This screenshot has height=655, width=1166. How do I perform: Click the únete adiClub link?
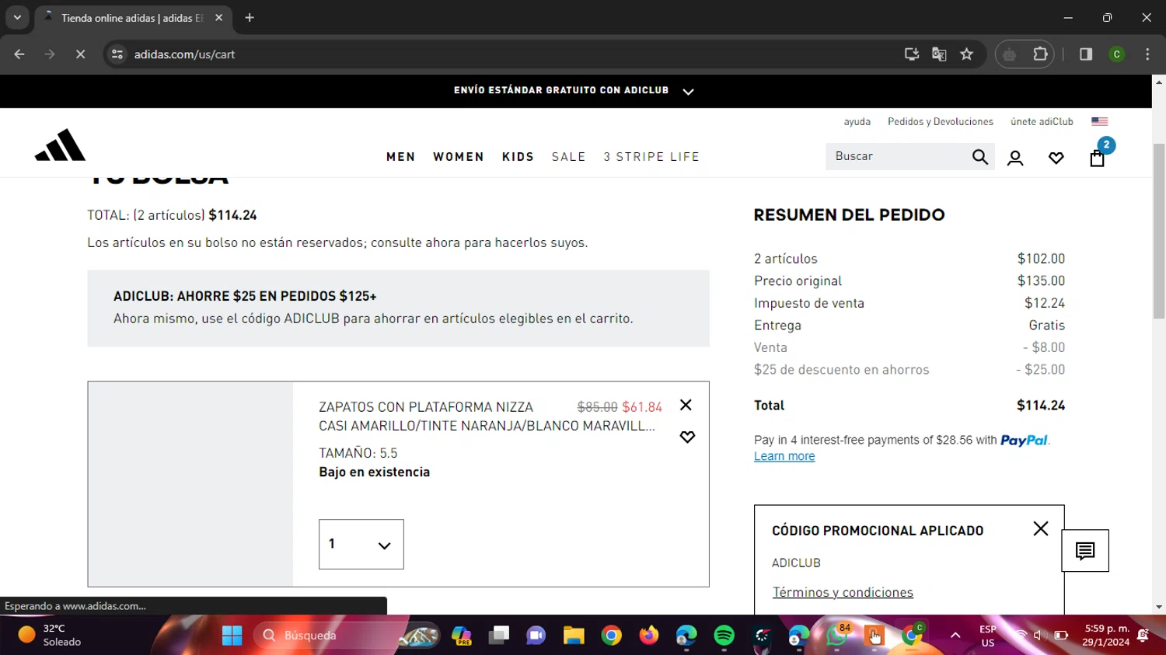(1042, 122)
